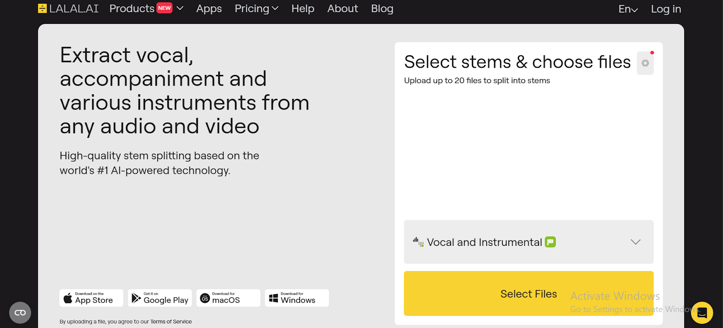The image size is (723, 328).
Task: Expand the Pricing dropdown menu
Action: (x=256, y=9)
